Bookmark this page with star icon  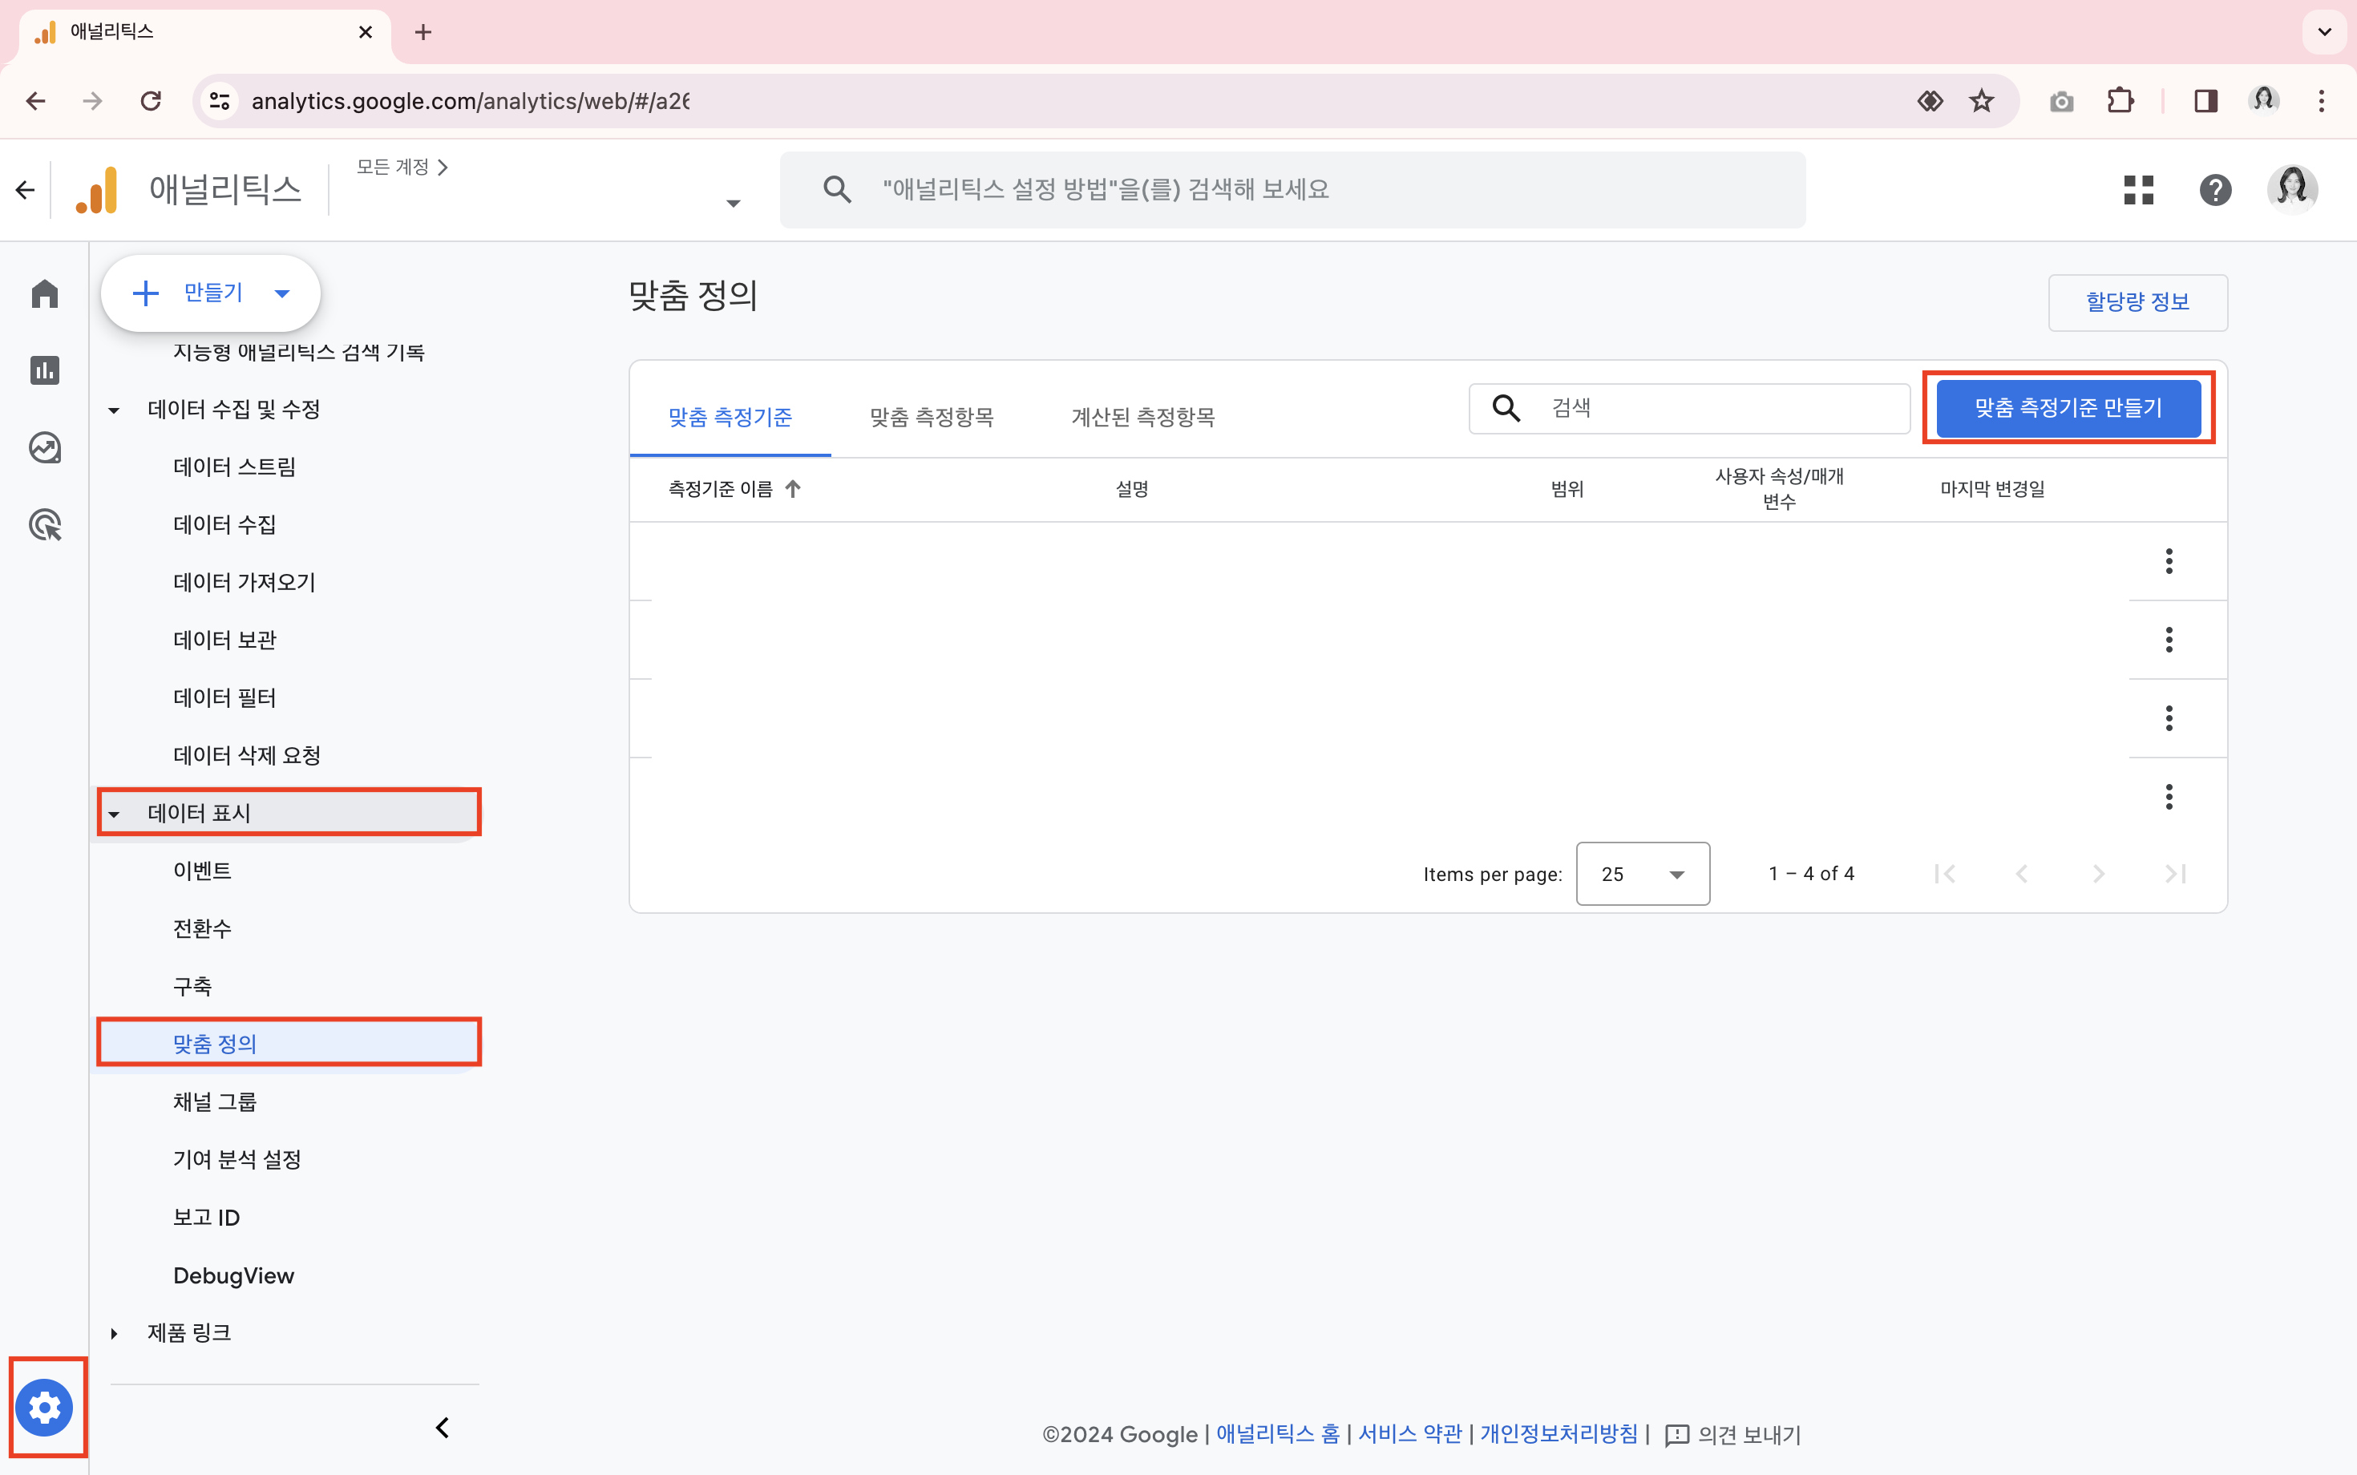[x=1980, y=102]
